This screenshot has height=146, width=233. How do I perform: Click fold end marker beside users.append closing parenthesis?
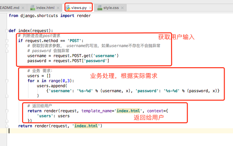click(7, 96)
